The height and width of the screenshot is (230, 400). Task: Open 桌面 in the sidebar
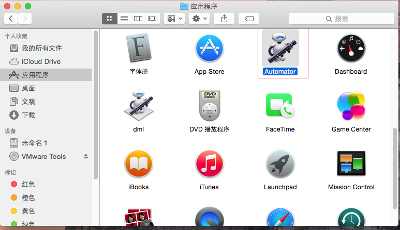coord(46,88)
